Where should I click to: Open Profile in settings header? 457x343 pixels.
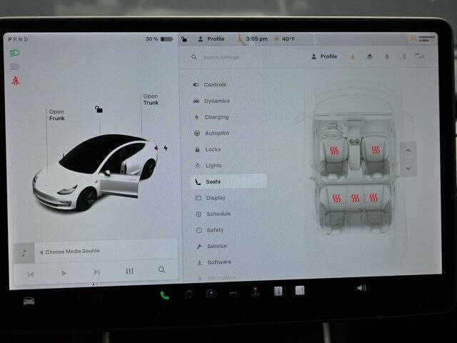(324, 56)
